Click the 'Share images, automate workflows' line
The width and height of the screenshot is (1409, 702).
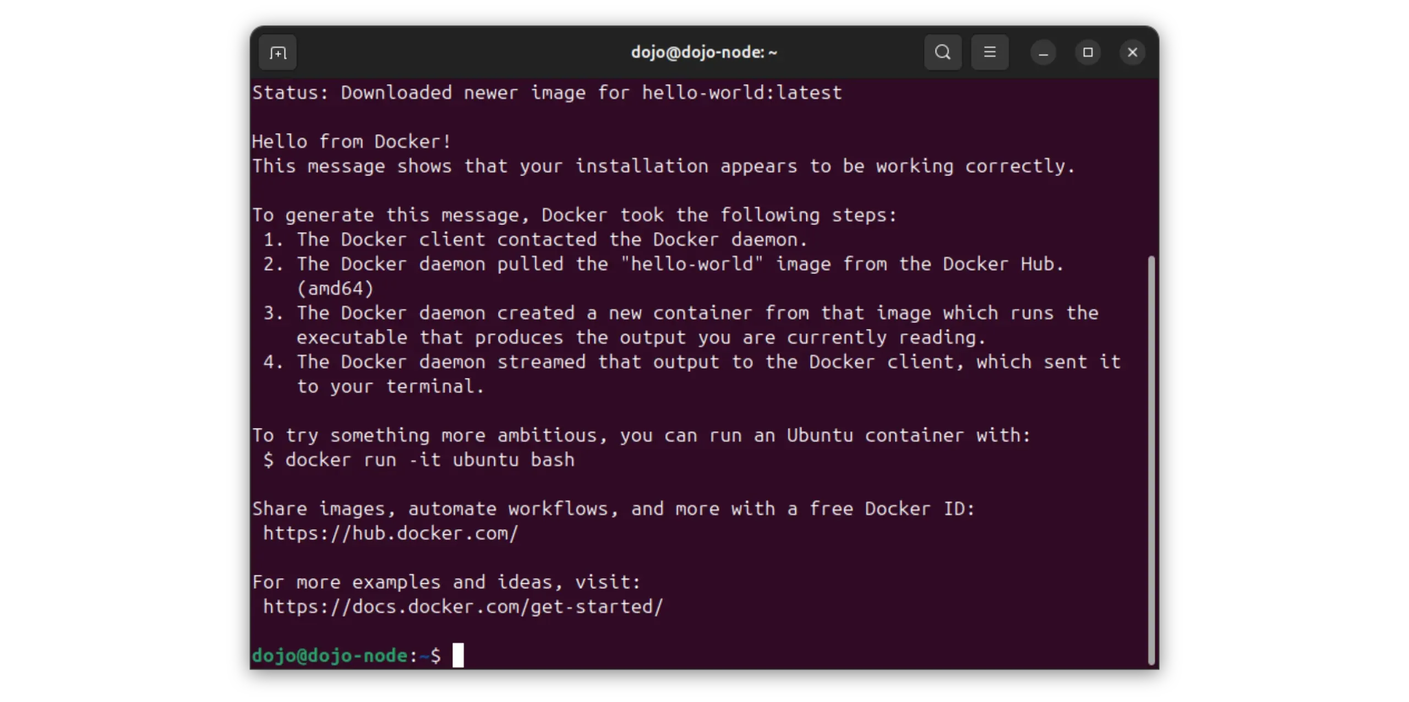point(613,509)
